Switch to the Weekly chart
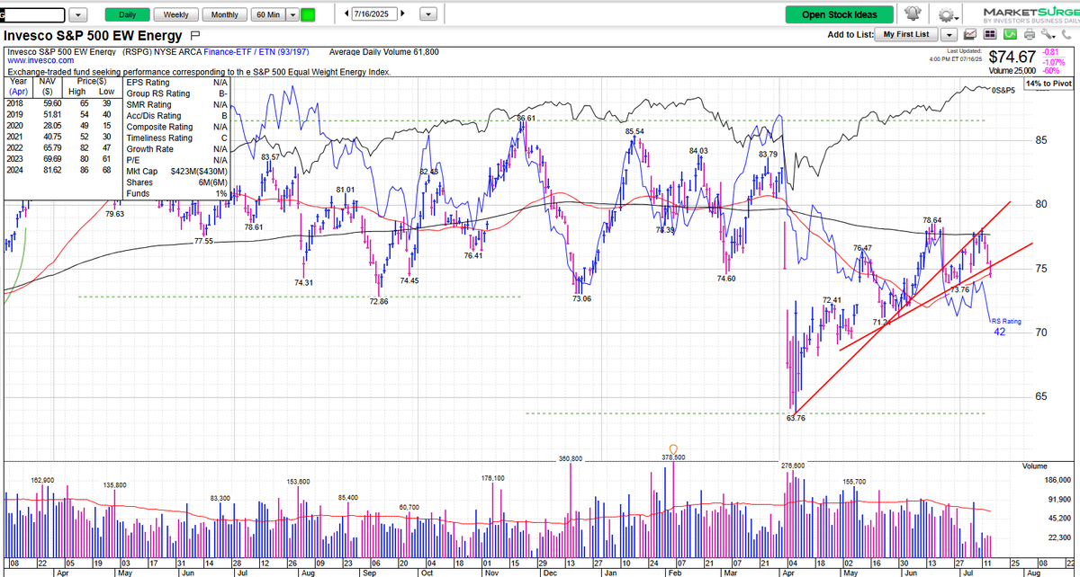The image size is (1080, 577). (175, 14)
